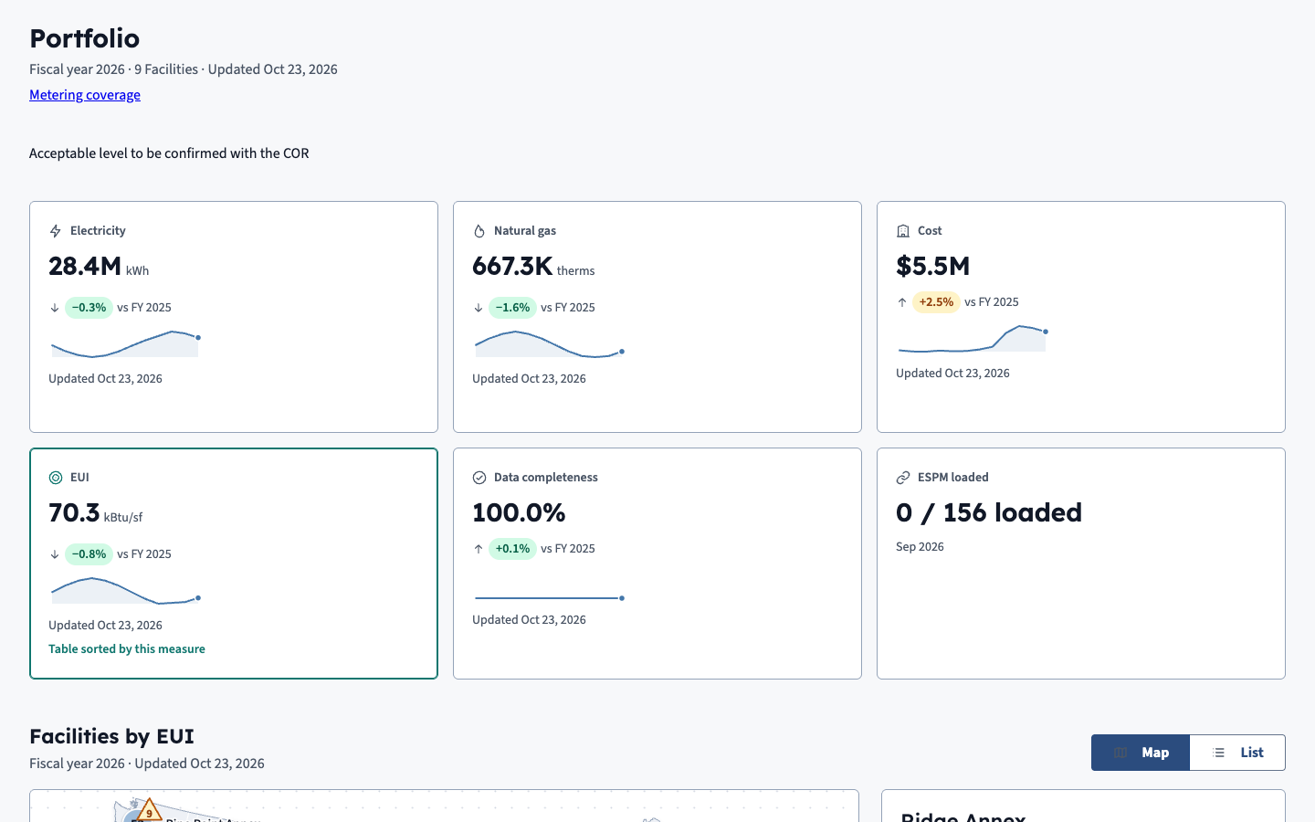Select the $5.5M cost value
Viewport: 1315px width, 822px height.
click(932, 266)
